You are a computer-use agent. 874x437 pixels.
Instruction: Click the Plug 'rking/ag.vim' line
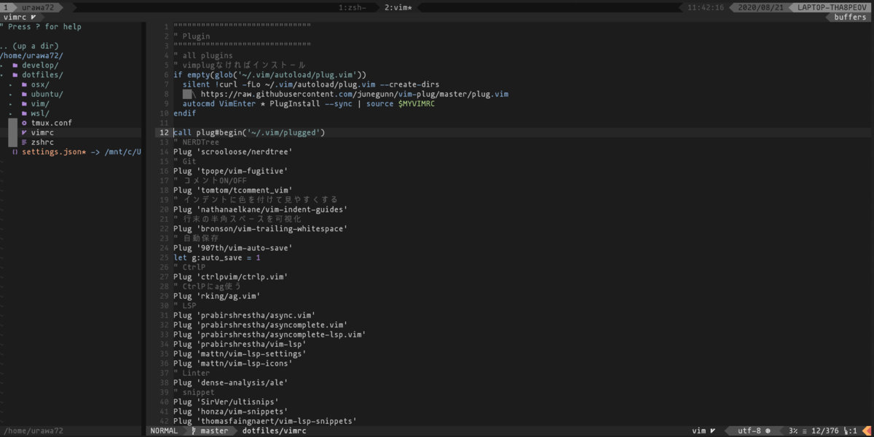click(216, 297)
